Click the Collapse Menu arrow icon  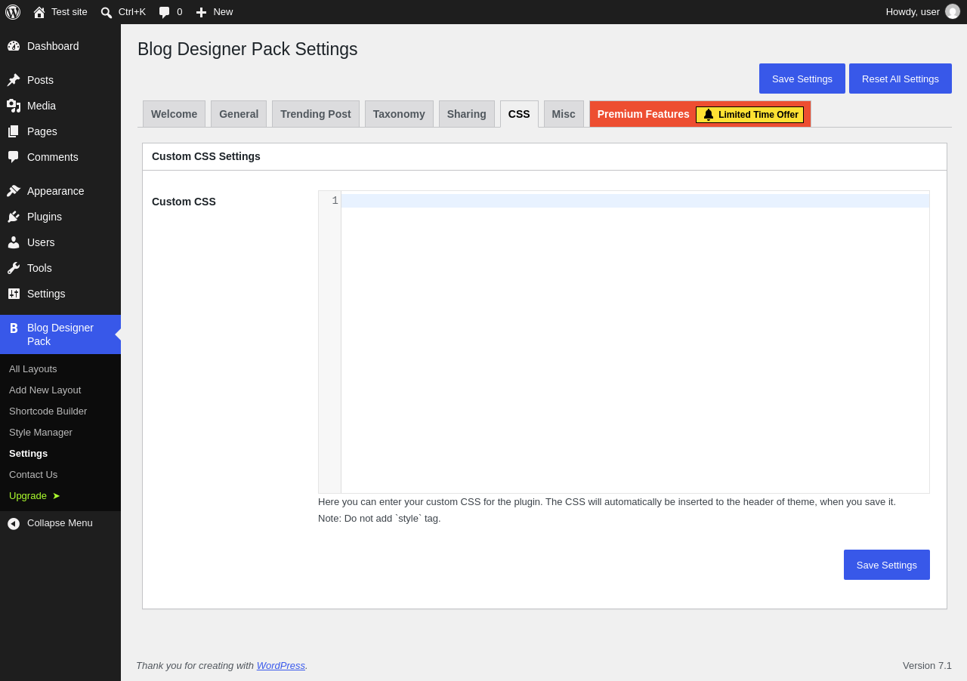coord(14,523)
